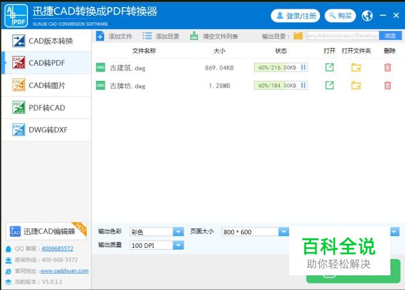Click the DWG icon of 古牌坊.dwg

[101, 86]
